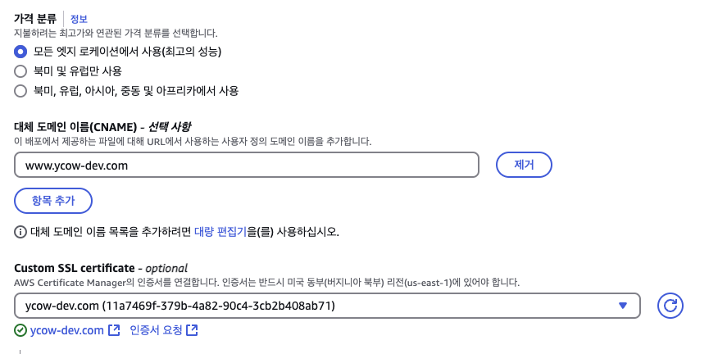Click selected certificate text ycow-dev.com (11a7469f…)
The height and width of the screenshot is (354, 718).
coord(180,306)
